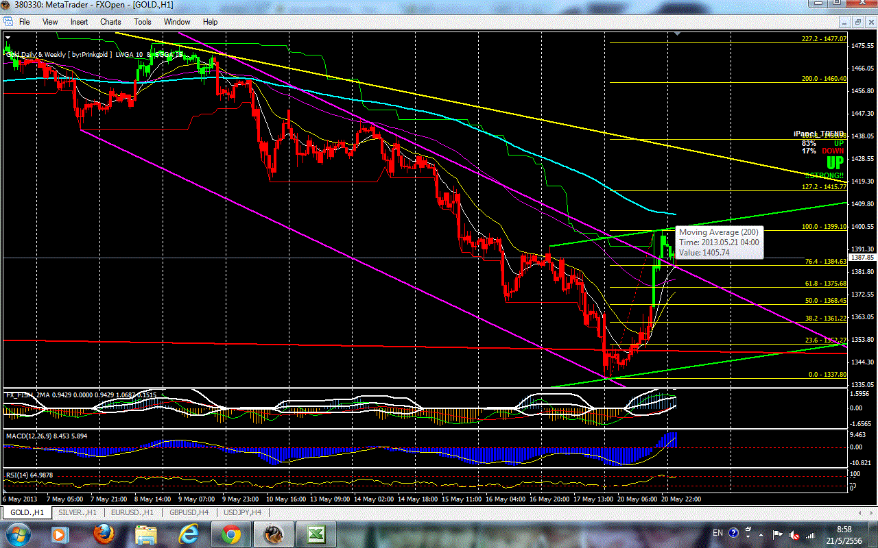Switch to the SILVER.,H1 chart tab
878x548 pixels.
point(79,512)
